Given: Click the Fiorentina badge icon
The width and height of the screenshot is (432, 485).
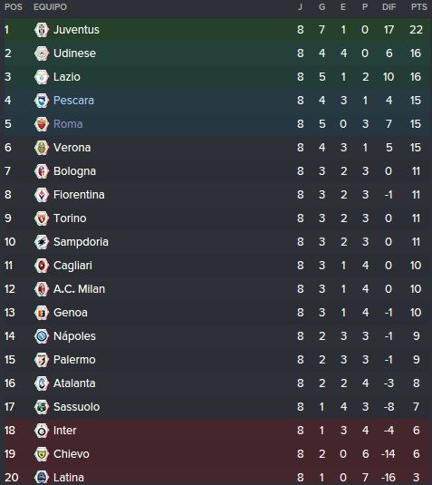Looking at the screenshot, I should [42, 195].
